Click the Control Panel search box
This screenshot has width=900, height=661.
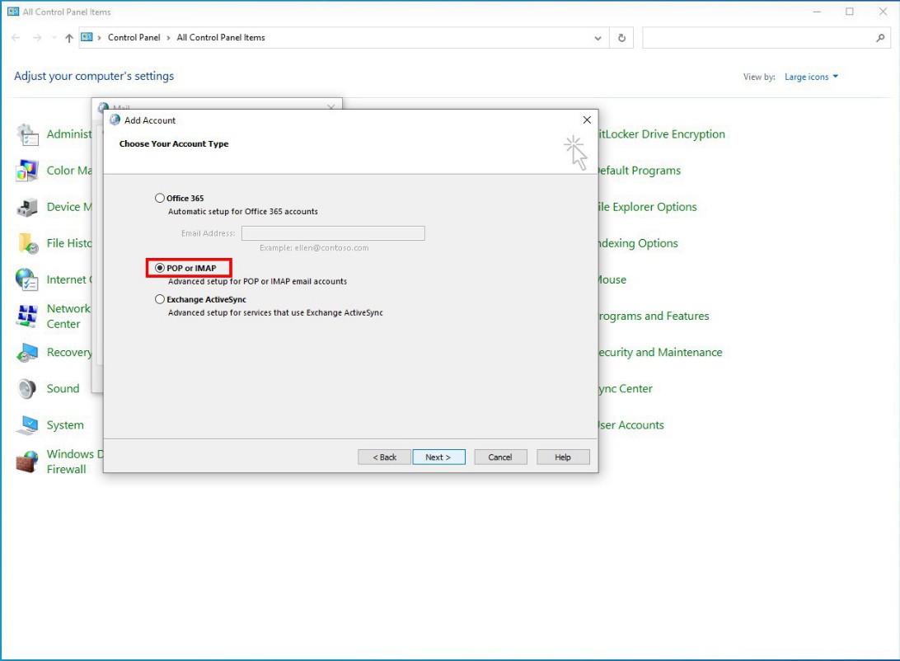coord(766,38)
